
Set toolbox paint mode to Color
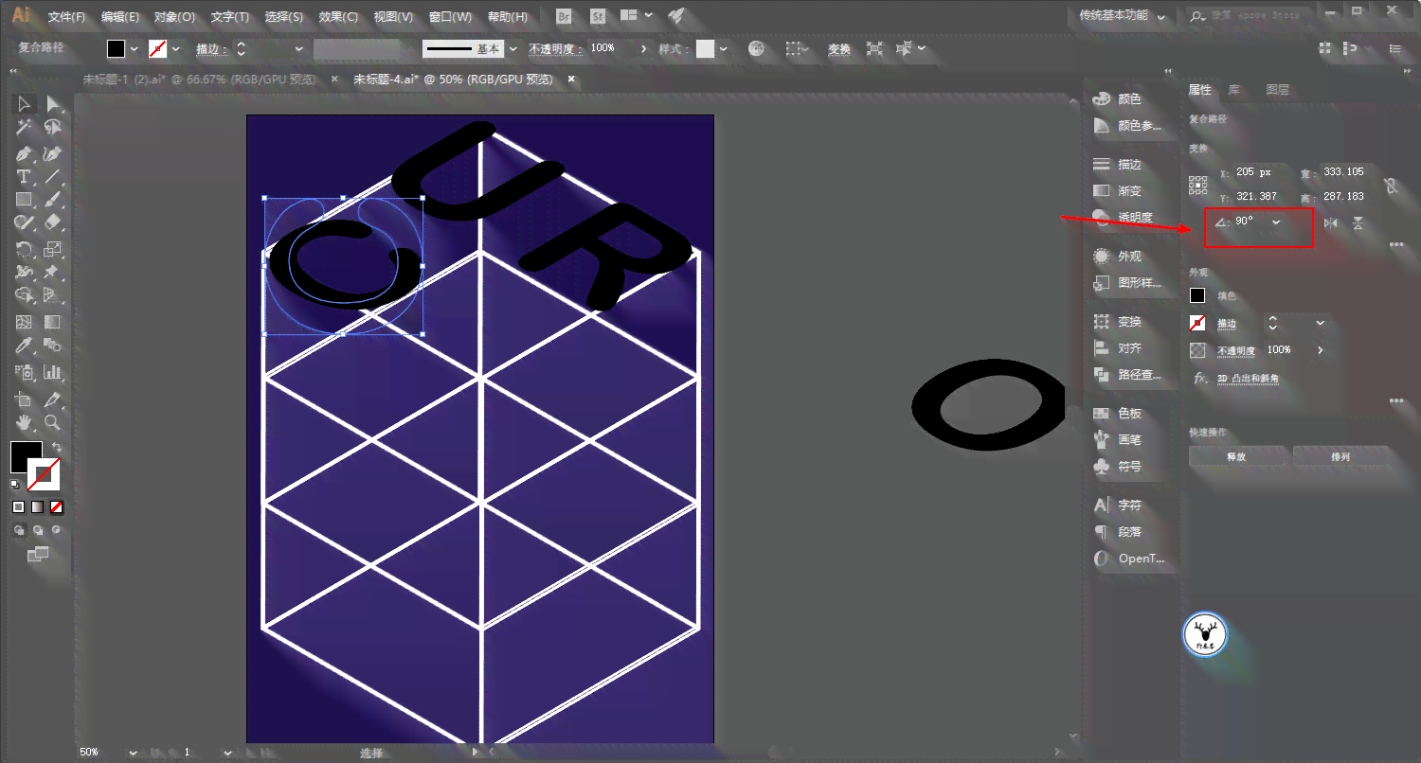(19, 507)
